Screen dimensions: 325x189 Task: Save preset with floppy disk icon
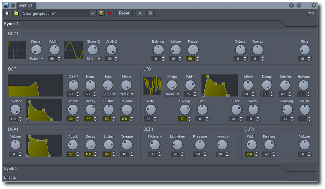click(101, 14)
